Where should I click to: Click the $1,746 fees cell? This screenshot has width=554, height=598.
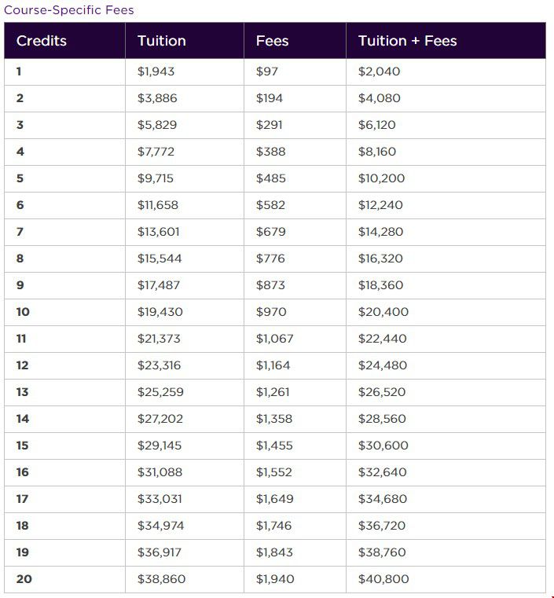coord(295,526)
